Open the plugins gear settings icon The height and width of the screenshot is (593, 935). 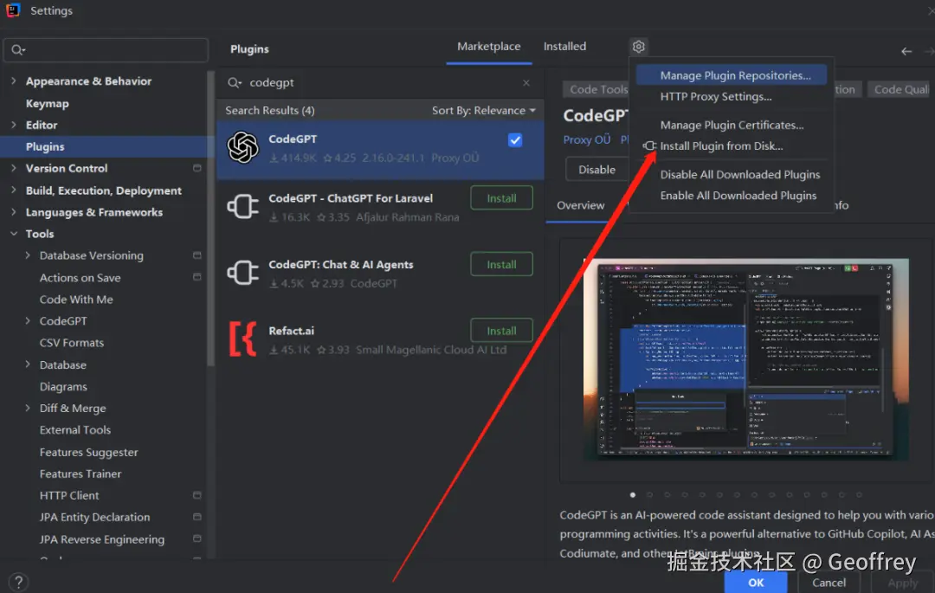638,47
